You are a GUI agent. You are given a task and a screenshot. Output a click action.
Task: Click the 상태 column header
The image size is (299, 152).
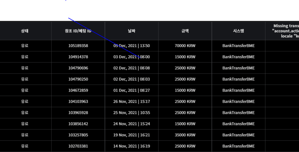pos(25,31)
